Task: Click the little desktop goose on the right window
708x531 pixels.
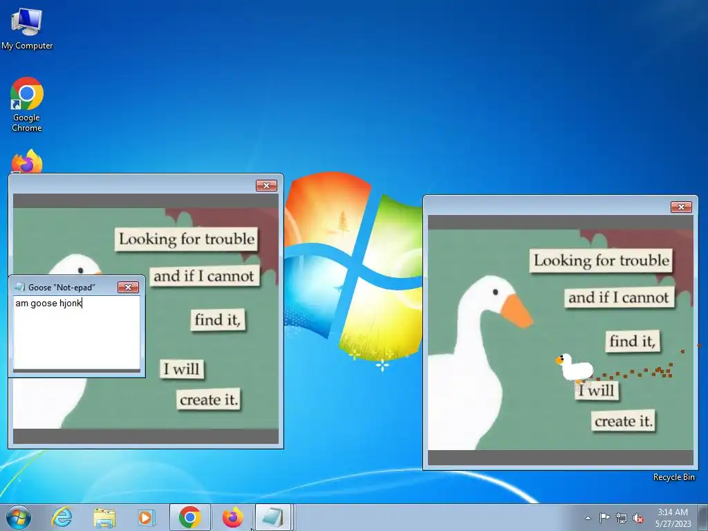Action: point(574,367)
